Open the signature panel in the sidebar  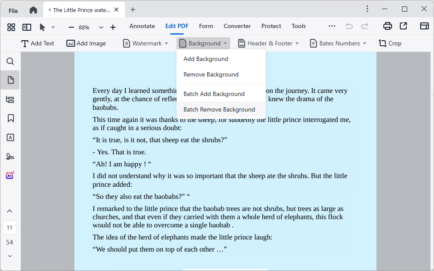pyautogui.click(x=10, y=156)
